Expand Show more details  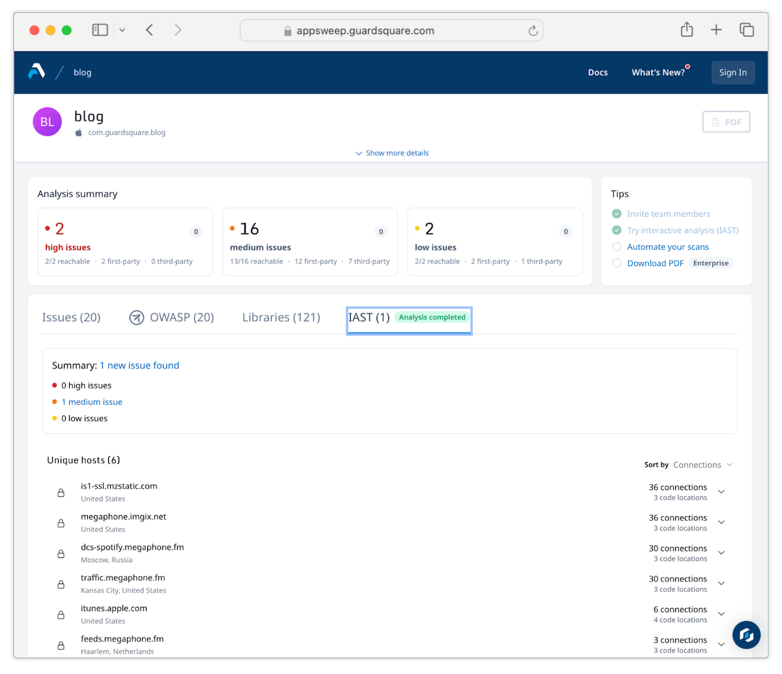tap(392, 153)
